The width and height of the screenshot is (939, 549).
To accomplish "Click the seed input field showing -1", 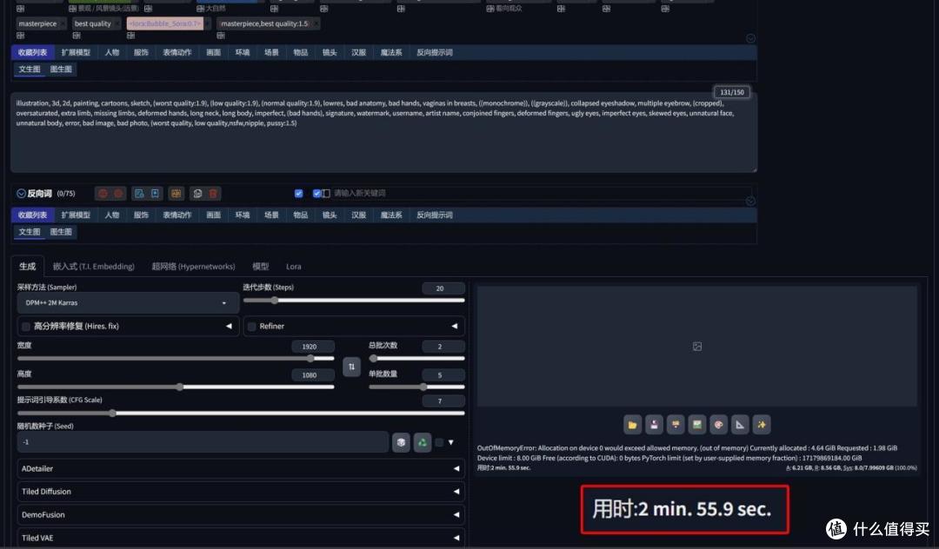I will (x=203, y=442).
